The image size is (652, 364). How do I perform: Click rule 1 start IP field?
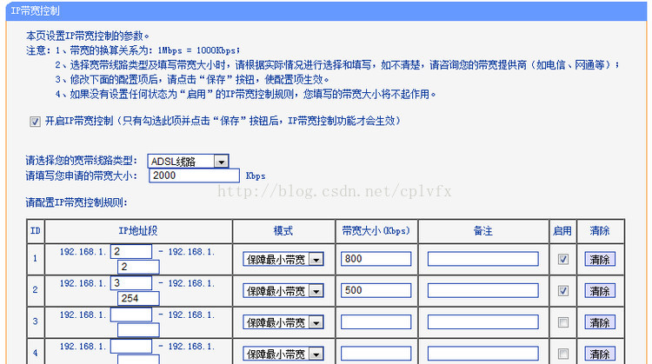click(x=131, y=251)
